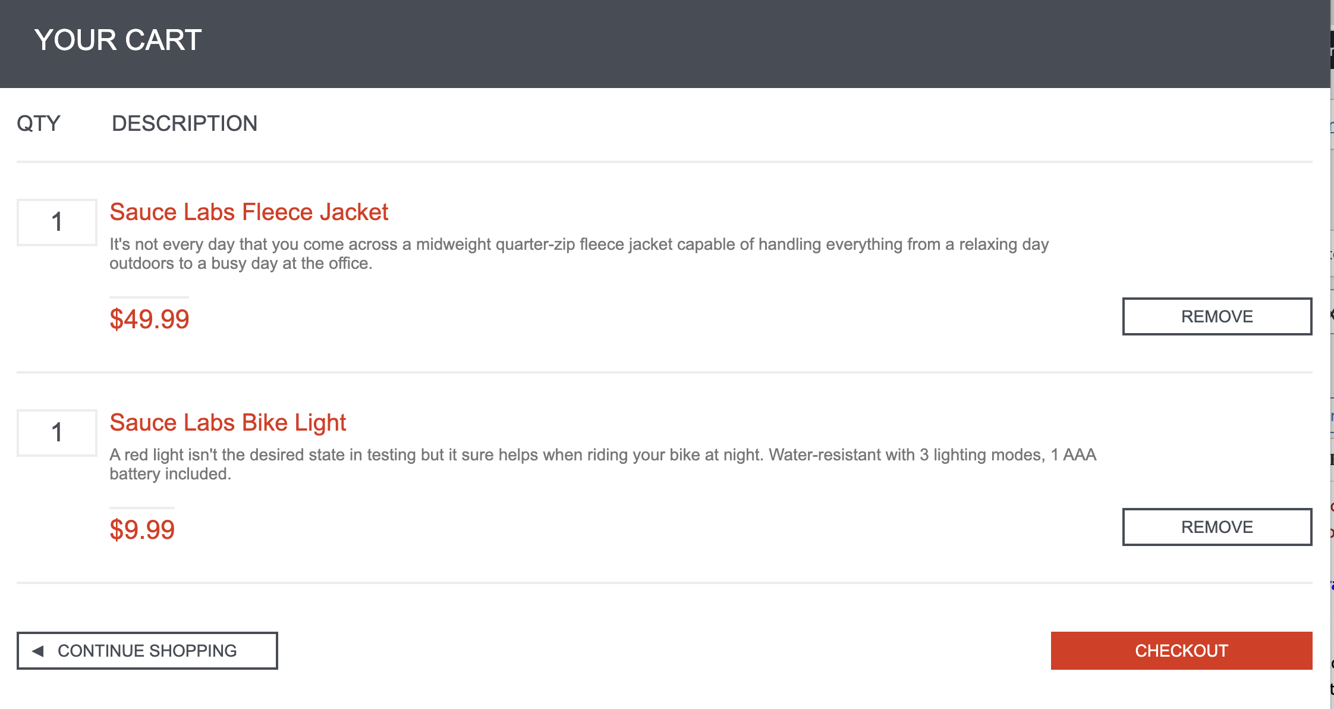Open the Sauce Labs Fleece Jacket link
1334x709 pixels.
(248, 212)
